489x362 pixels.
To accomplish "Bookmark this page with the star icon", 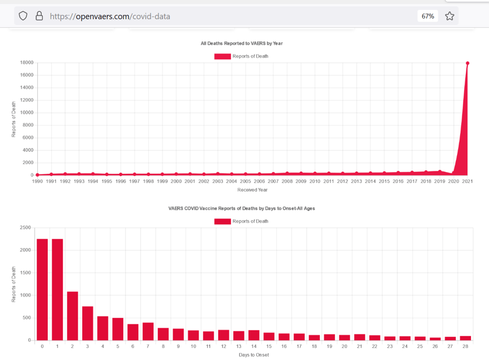I will [x=449, y=16].
